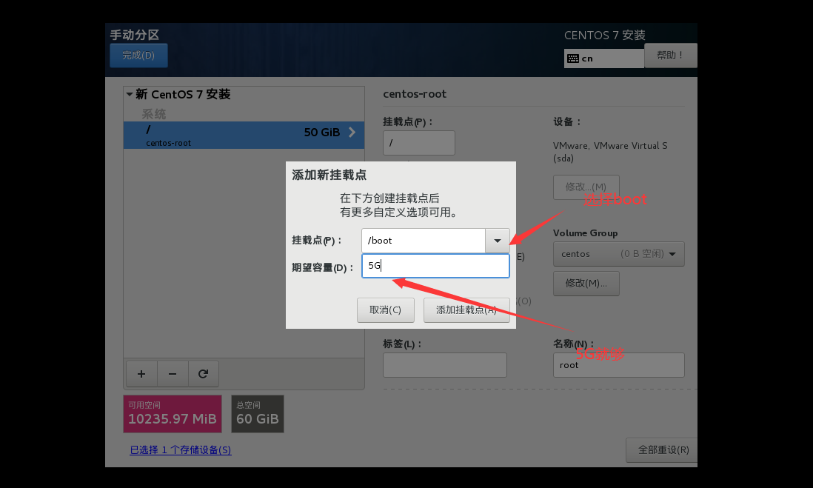Click the 修改...(M) button under 设备
The height and width of the screenshot is (488, 813).
tap(586, 187)
